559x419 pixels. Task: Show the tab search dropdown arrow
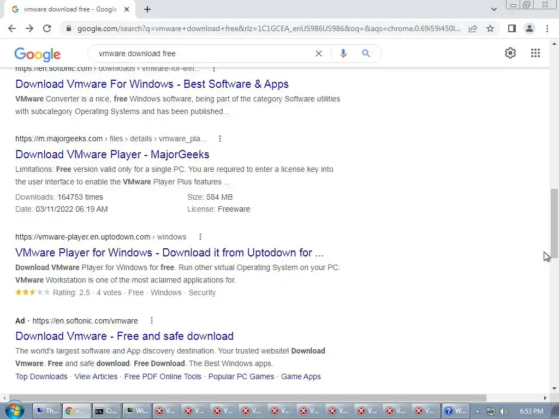(493, 10)
